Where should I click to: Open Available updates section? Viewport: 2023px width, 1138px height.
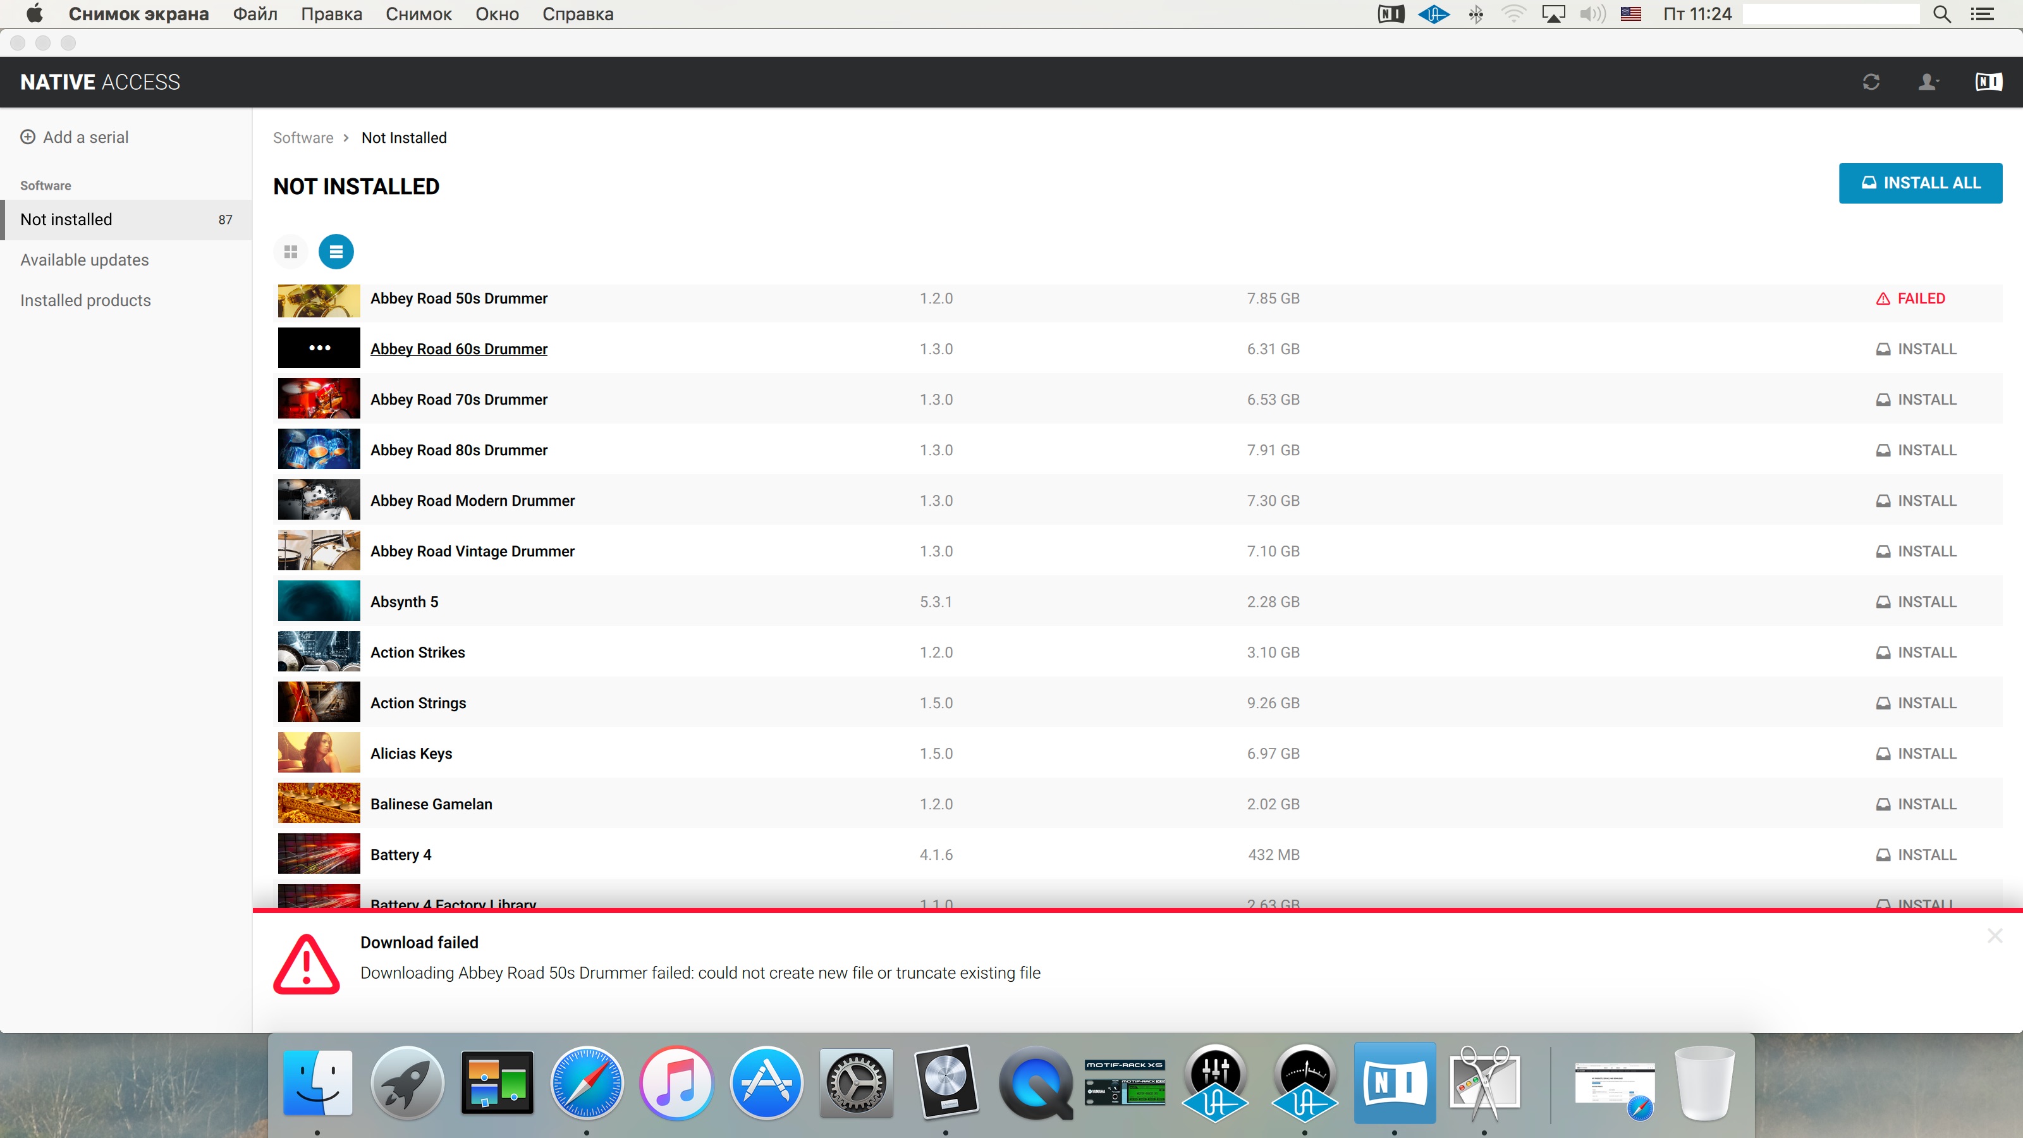pos(85,260)
